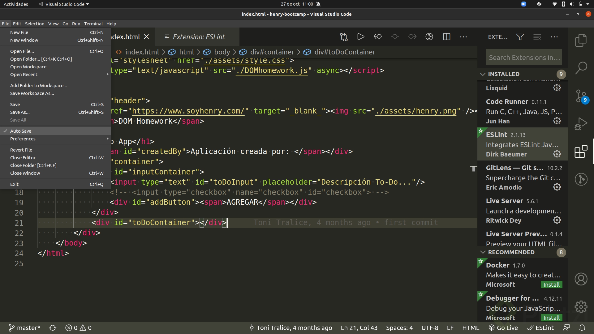
Task: Click Ln 21, Col 43 in the status bar
Action: [x=359, y=328]
